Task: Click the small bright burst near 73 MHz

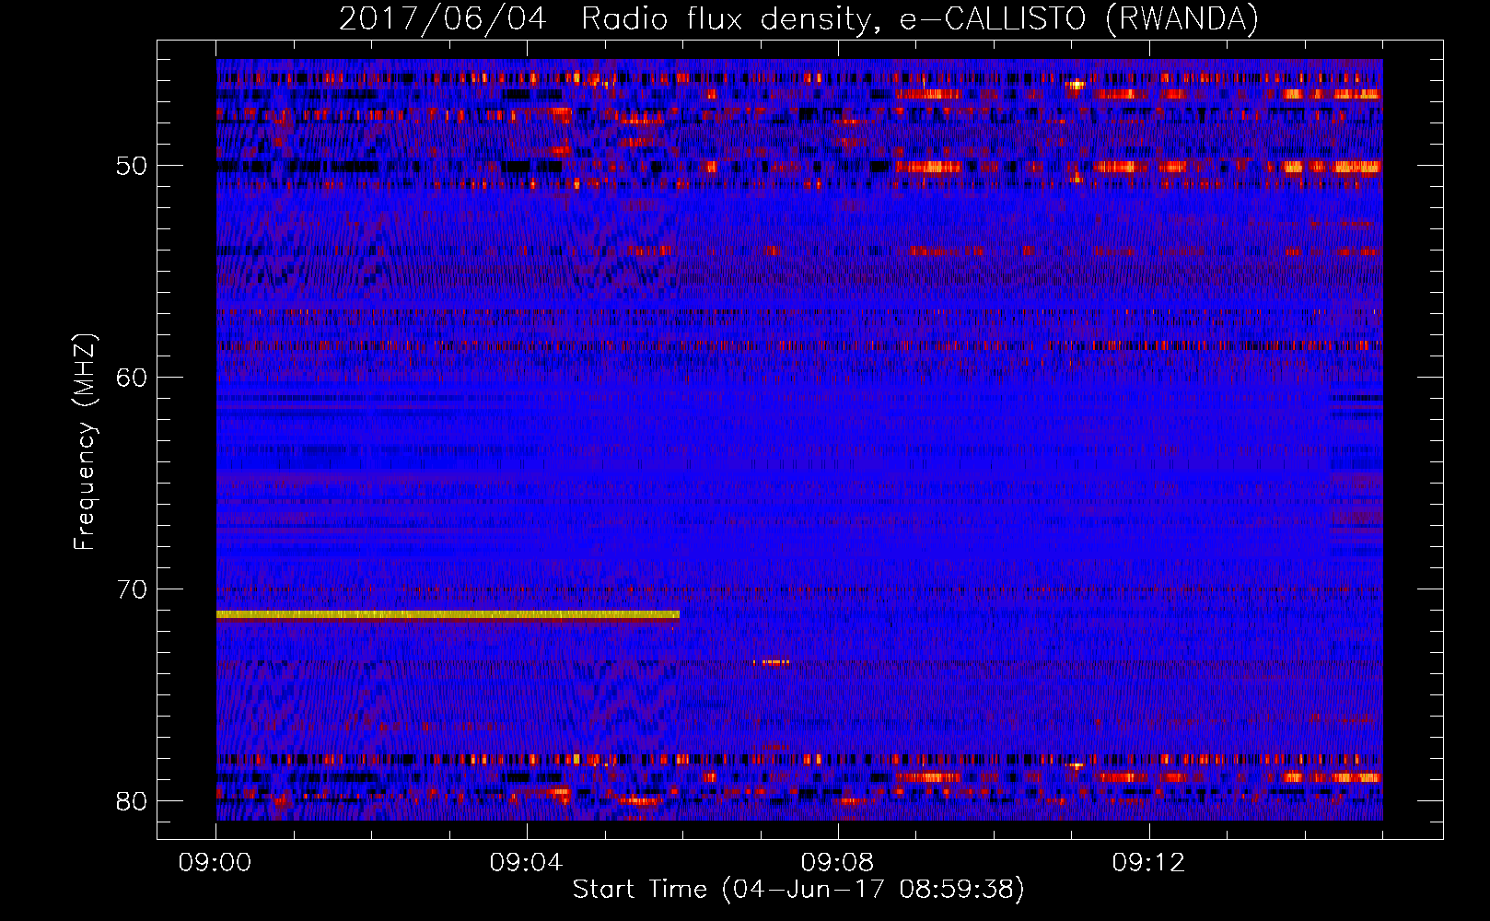Action: [x=772, y=662]
